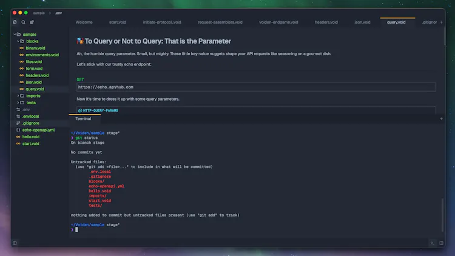
Task: Expand the tests folder
Action: click(x=18, y=103)
